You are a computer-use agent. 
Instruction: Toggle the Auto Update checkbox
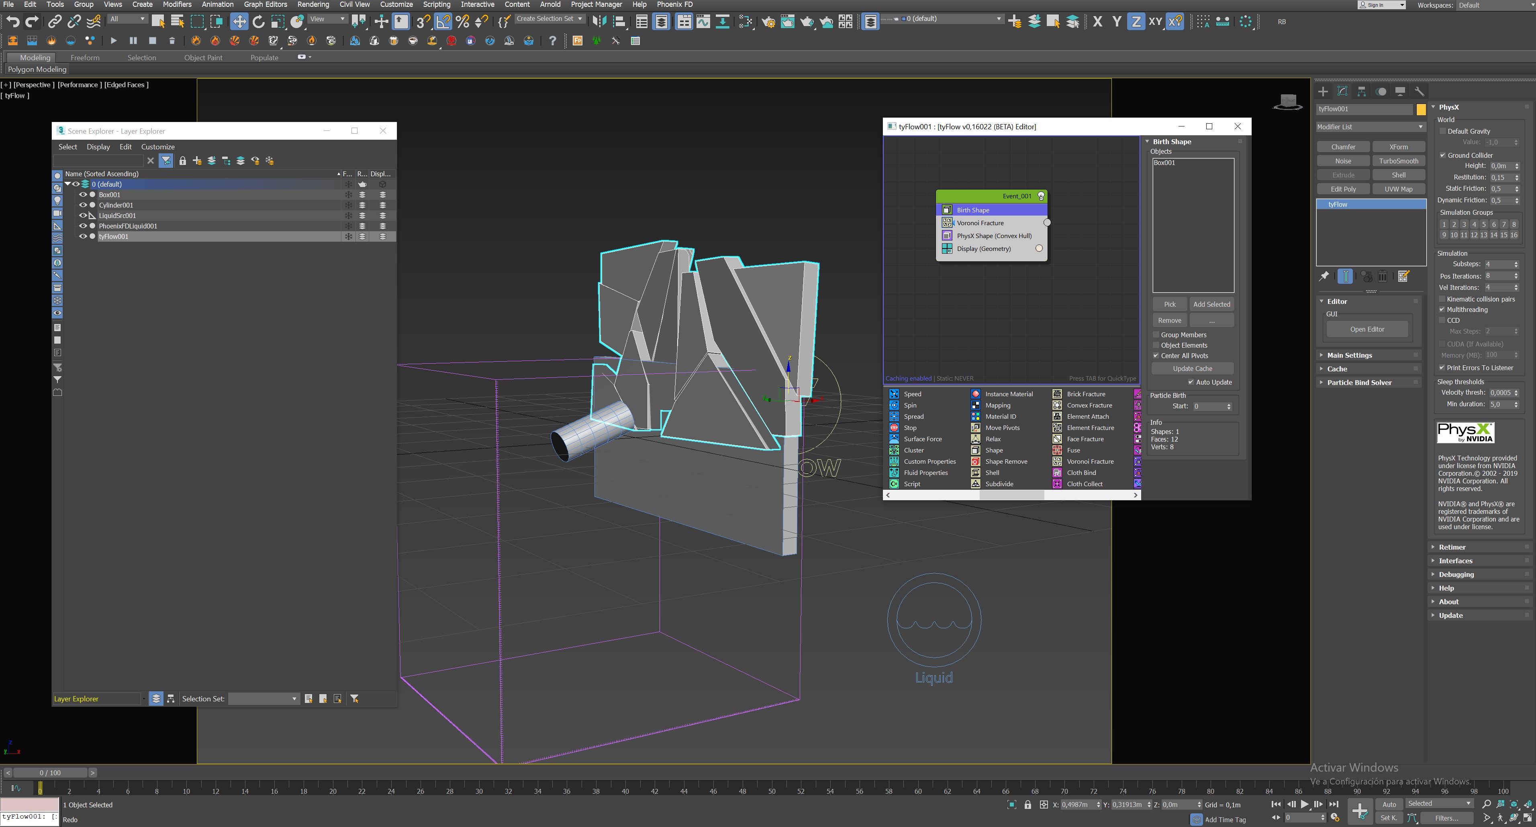pos(1191,383)
